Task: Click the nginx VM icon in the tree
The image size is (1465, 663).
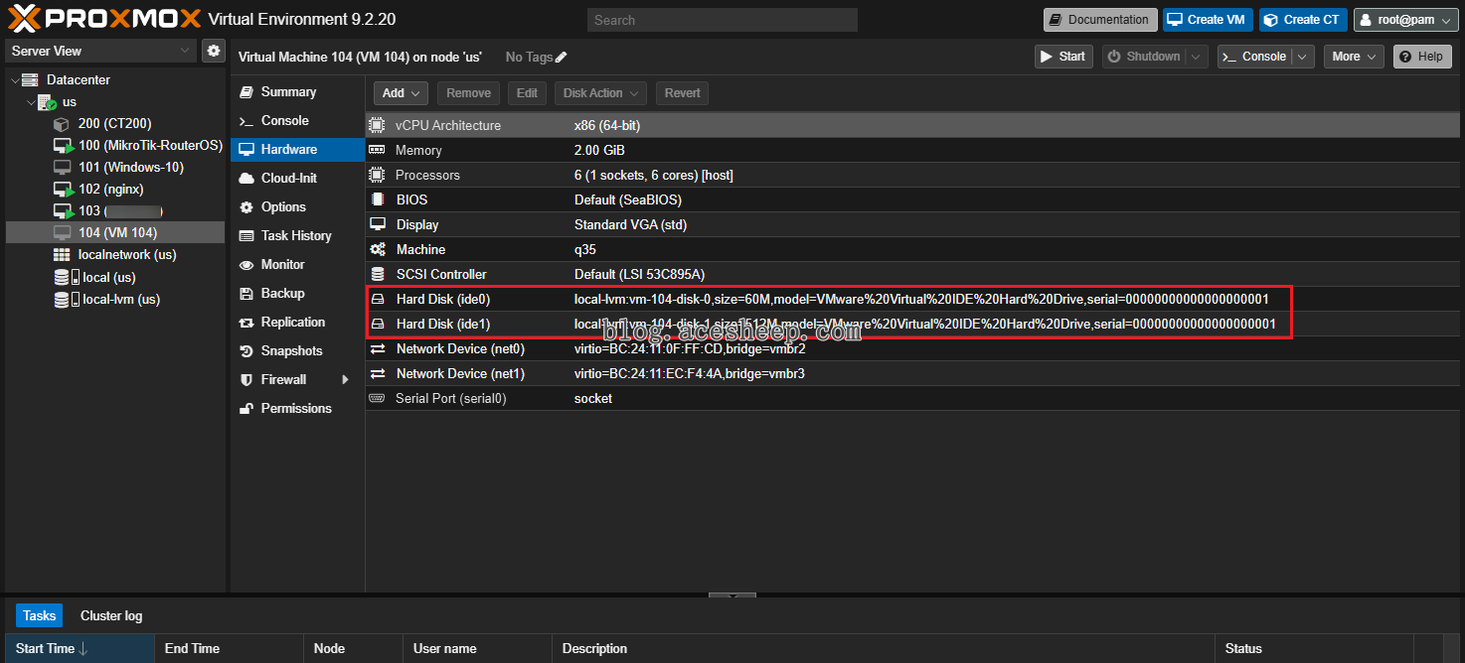Action: (63, 190)
